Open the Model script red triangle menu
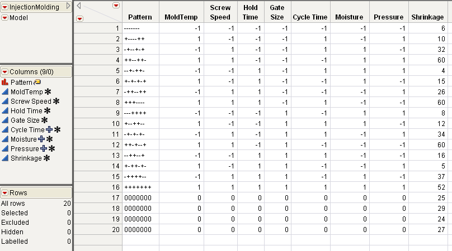This screenshot has width=452, height=251. 4,18
